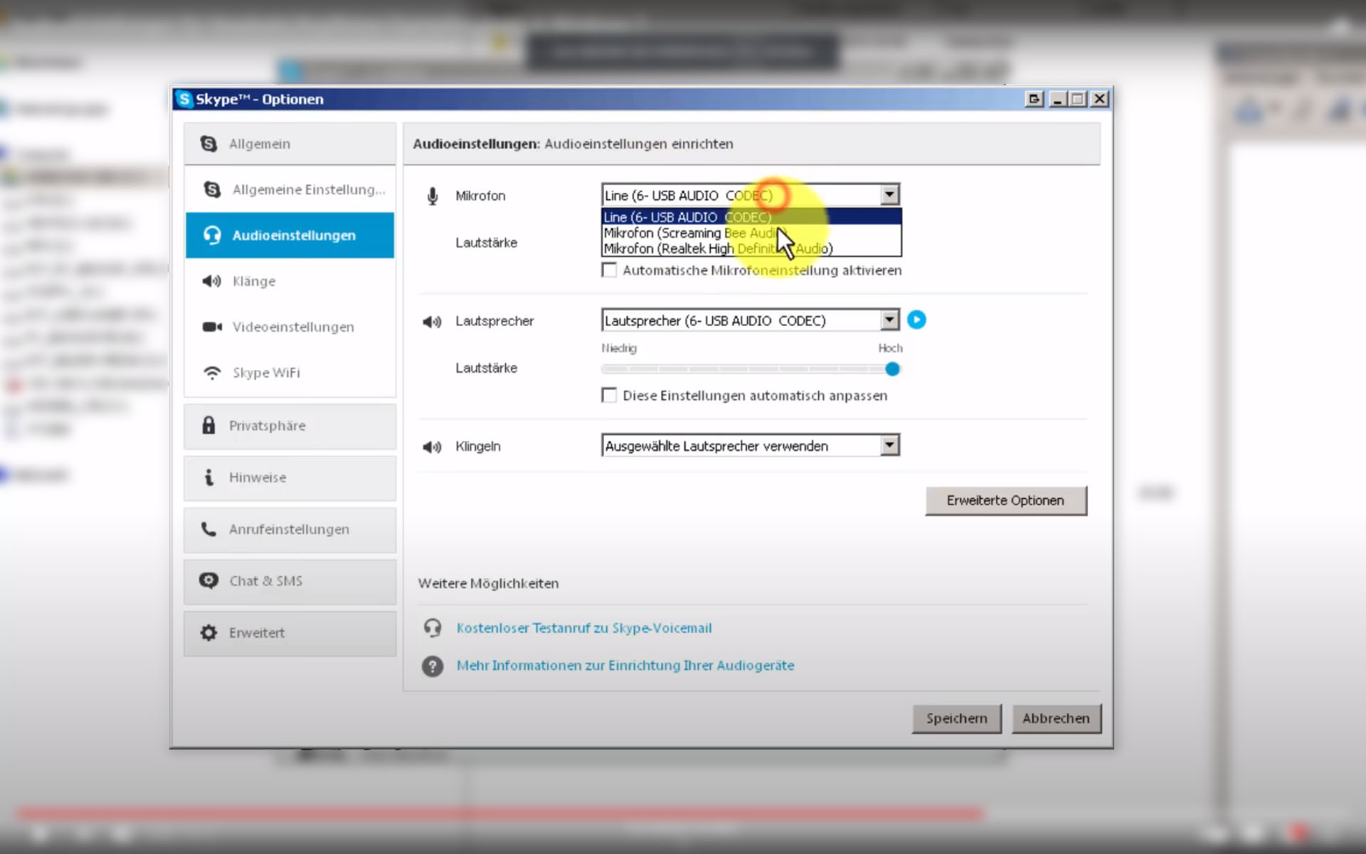Open the Mikrofon dropdown arrow
1366x854 pixels.
point(889,194)
